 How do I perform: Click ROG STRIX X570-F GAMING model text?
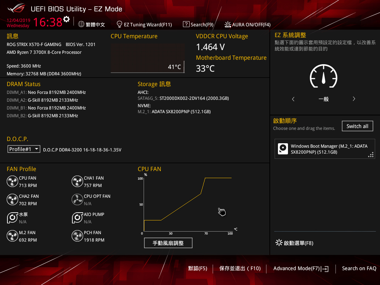click(34, 45)
